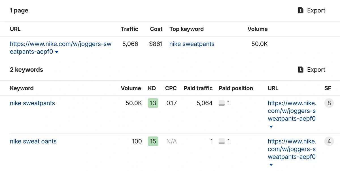Click the KD badge showing 15
The image size is (340, 171).
pos(153,141)
